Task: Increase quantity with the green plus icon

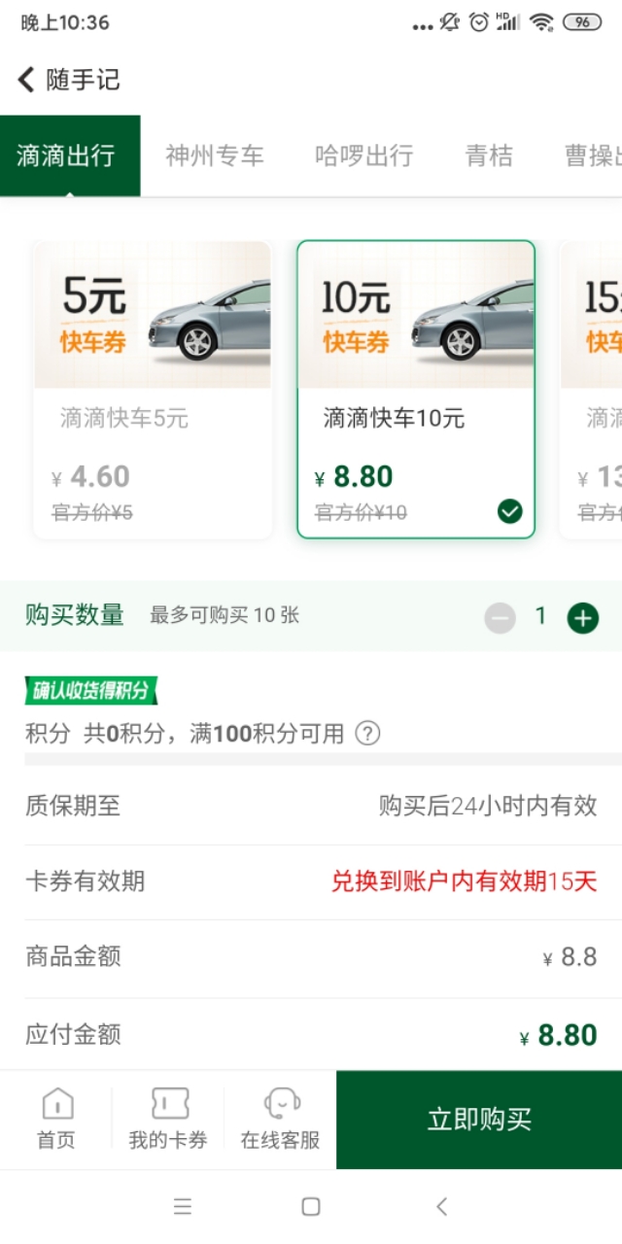Action: 582,616
